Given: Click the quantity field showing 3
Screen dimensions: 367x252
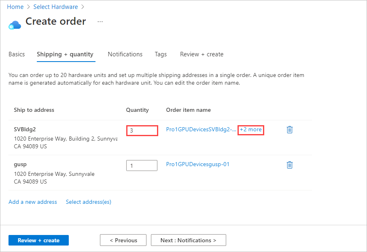Looking at the screenshot, I should point(142,130).
